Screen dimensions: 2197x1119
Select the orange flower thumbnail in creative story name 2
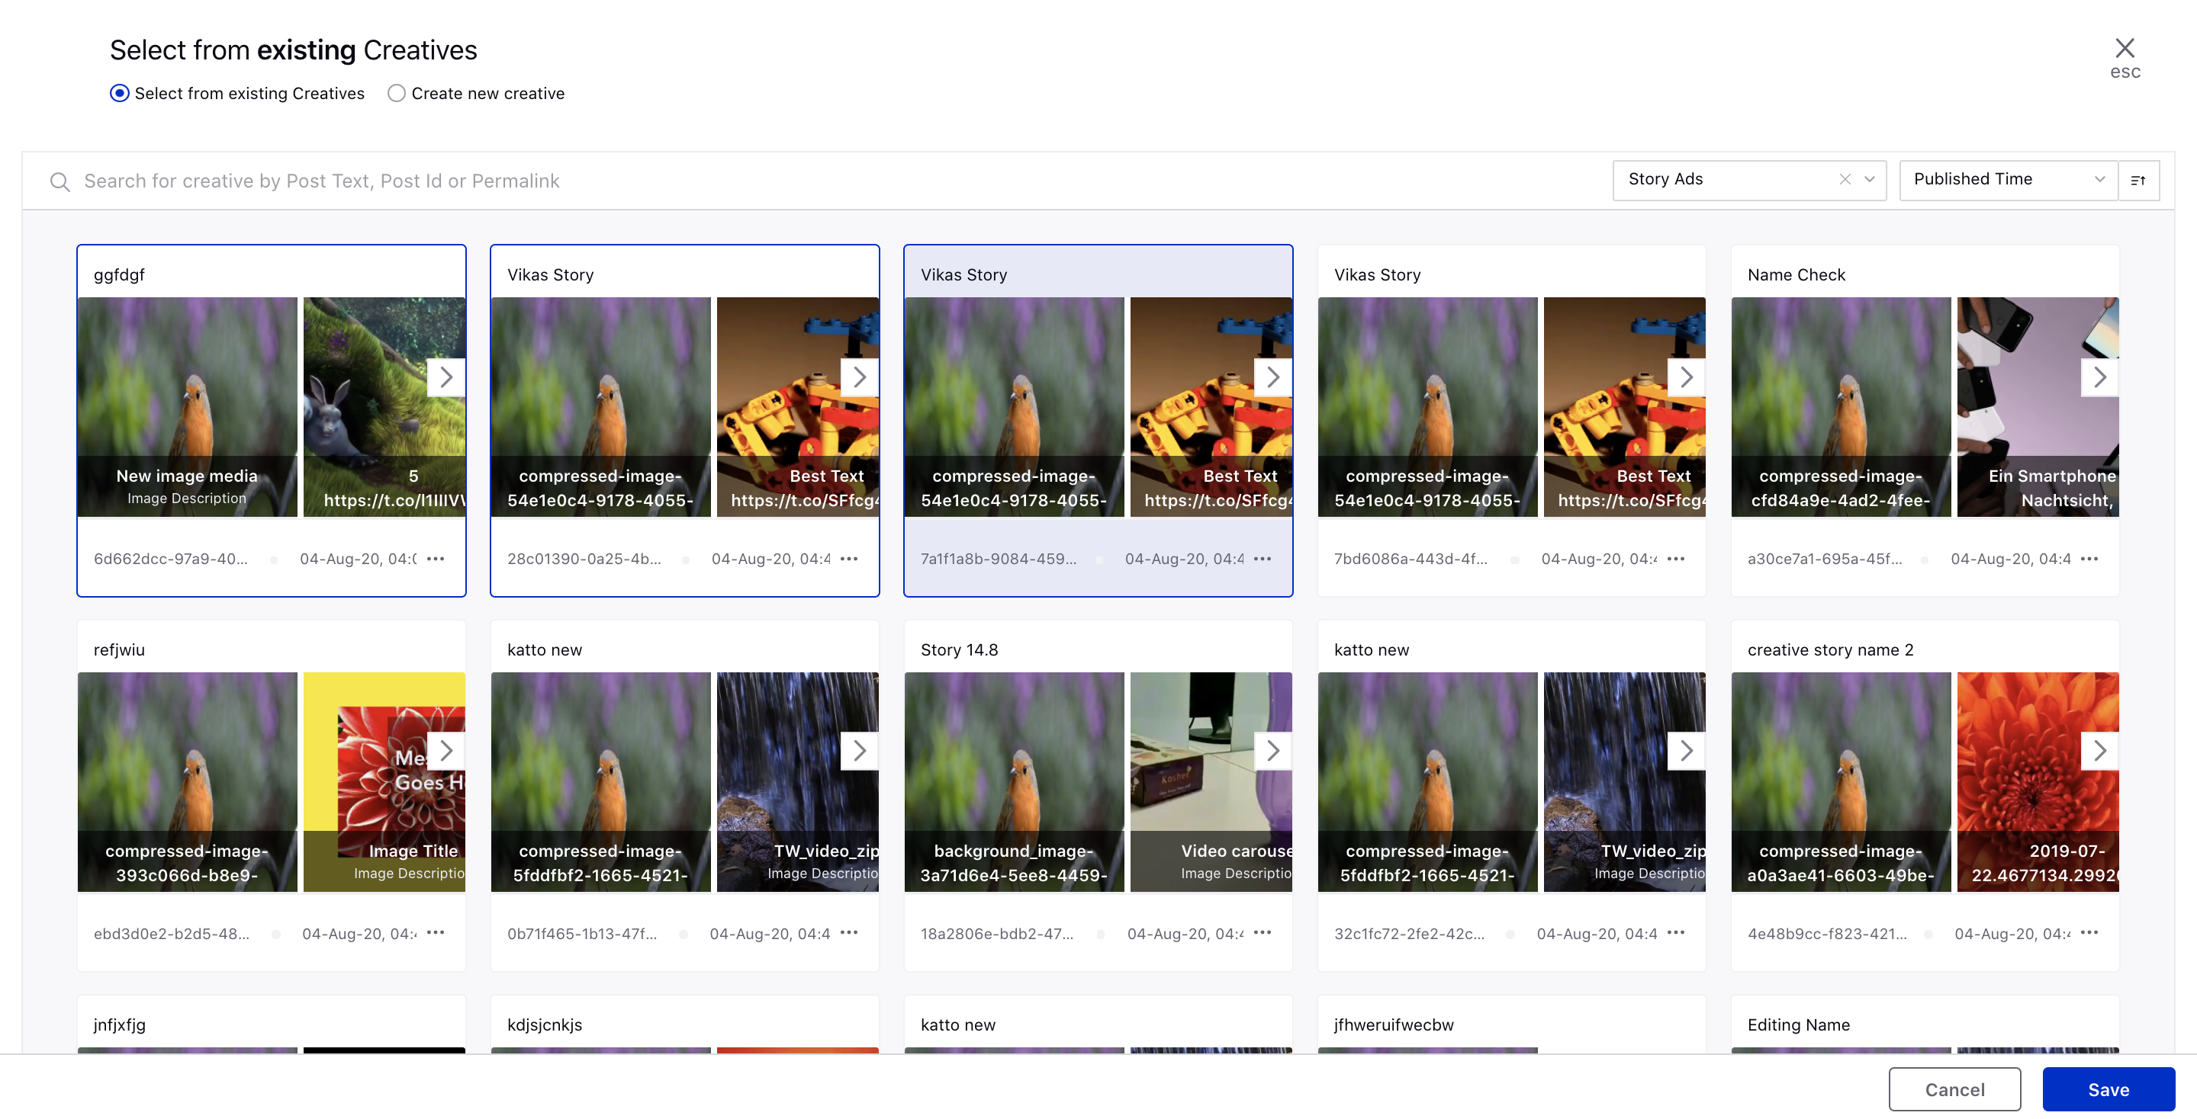(x=2038, y=781)
